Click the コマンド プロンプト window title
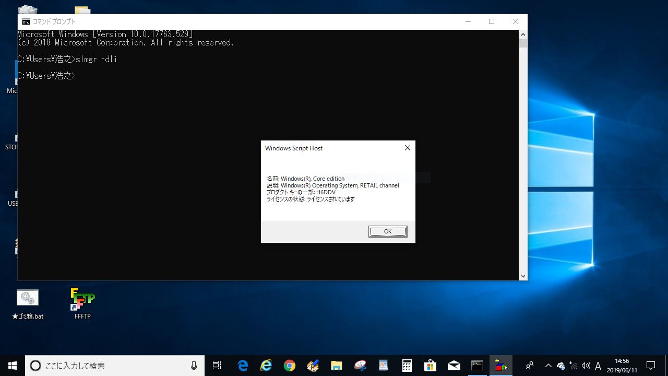 point(54,21)
